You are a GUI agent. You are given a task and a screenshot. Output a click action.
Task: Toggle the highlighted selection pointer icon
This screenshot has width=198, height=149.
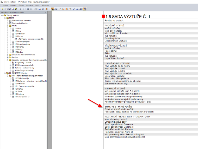click(52, 9)
